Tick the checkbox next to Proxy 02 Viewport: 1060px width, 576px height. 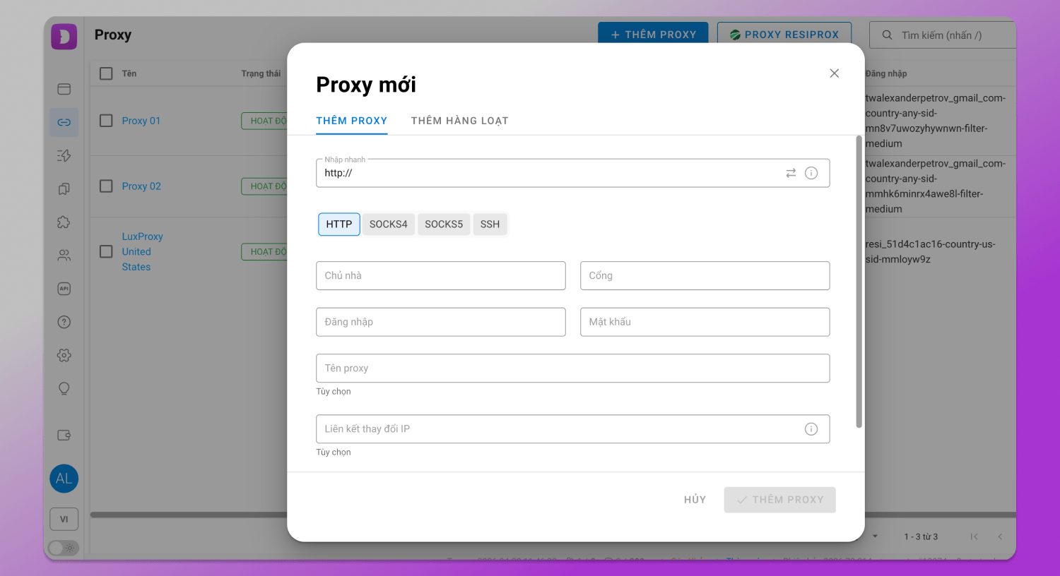pos(106,186)
